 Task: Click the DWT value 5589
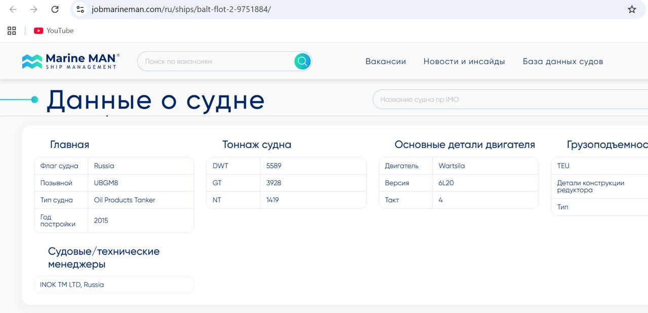point(273,166)
